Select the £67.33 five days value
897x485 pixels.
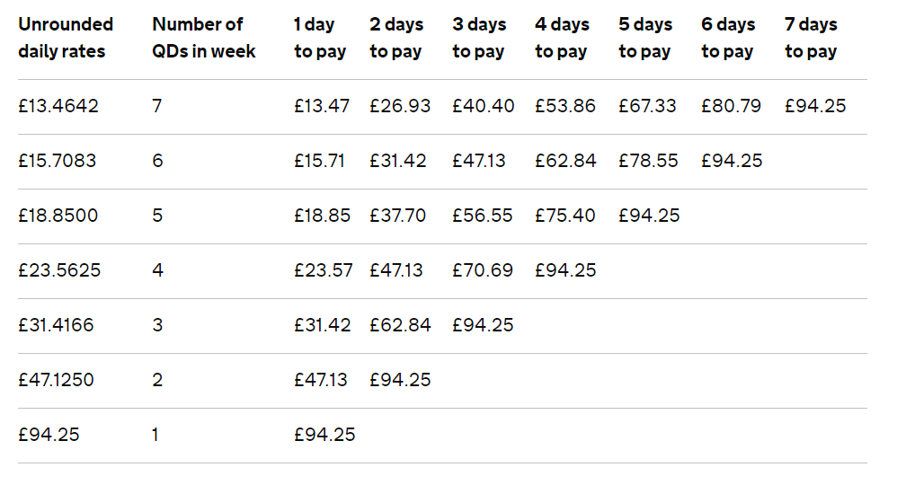pos(647,106)
